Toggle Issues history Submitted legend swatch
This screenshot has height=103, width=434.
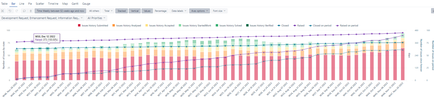click(x=79, y=26)
